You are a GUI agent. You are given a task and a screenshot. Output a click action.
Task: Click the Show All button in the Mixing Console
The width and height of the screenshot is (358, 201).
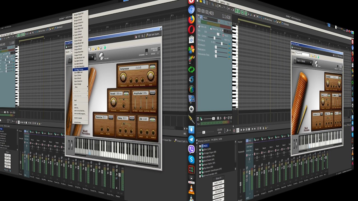point(218,178)
